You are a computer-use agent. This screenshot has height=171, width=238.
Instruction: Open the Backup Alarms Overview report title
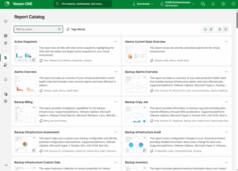(141, 72)
